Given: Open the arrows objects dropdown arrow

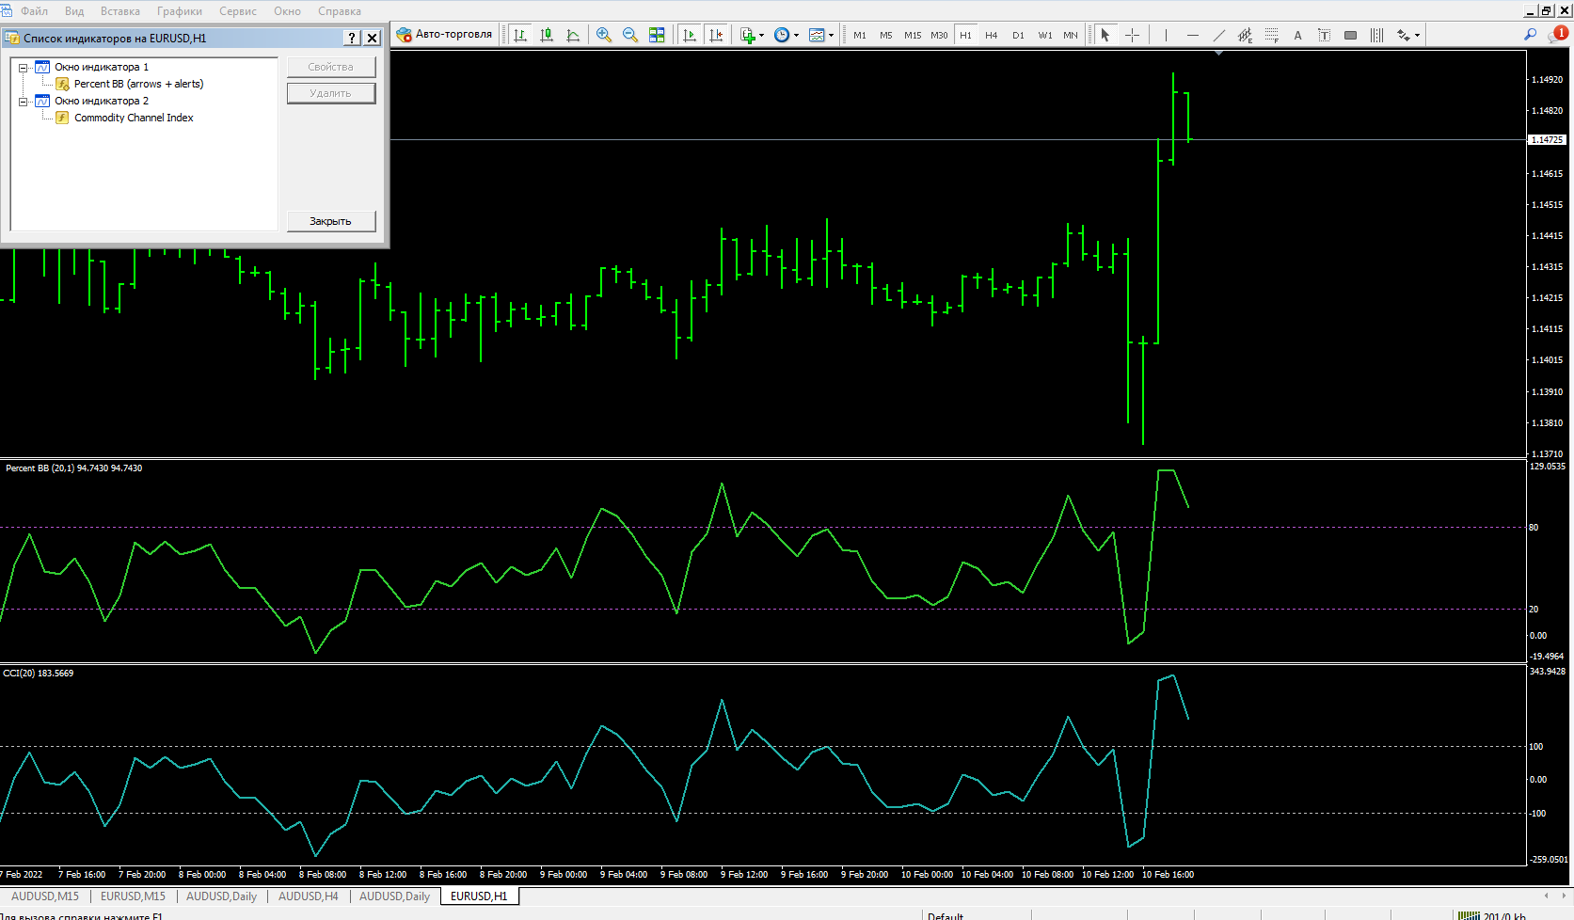Looking at the screenshot, I should pos(1417,35).
